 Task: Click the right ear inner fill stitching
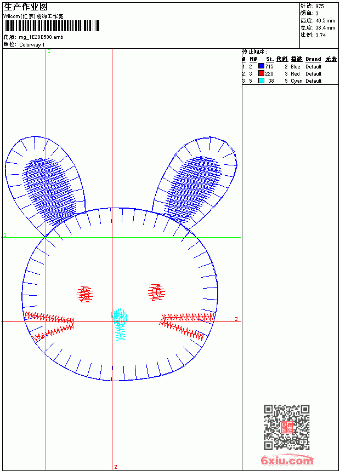(192, 188)
